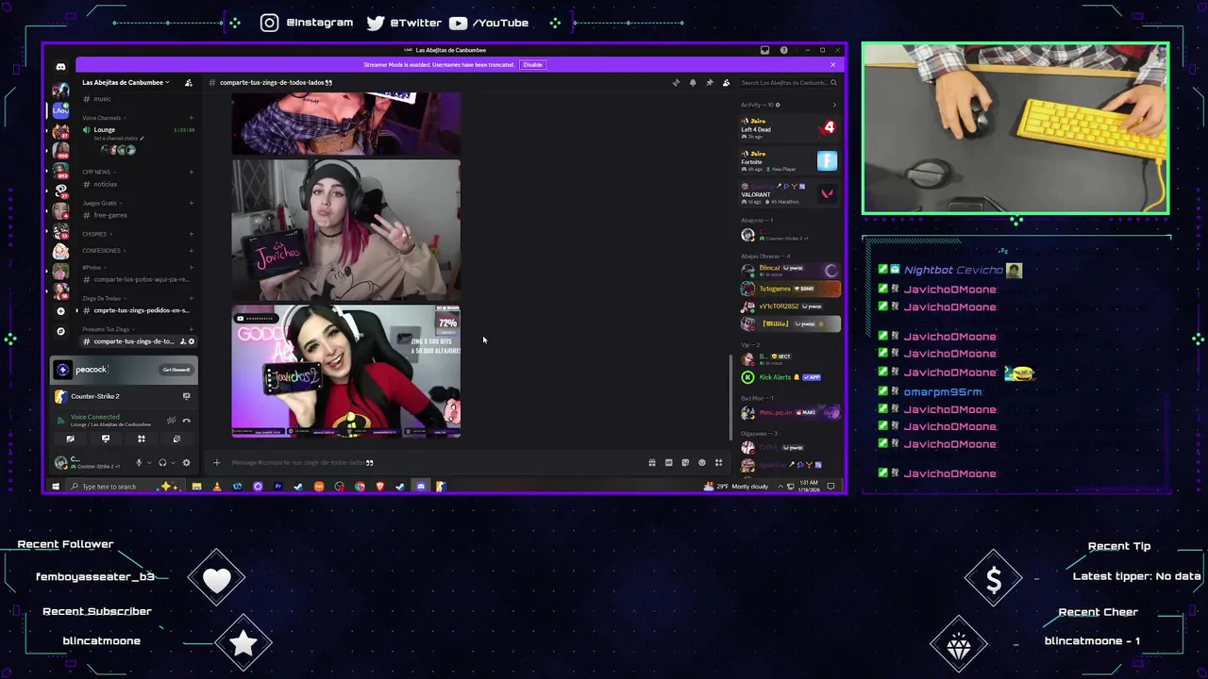The image size is (1208, 679).
Task: Click stream Counter-Strike 2 screen icon
Action: point(186,396)
